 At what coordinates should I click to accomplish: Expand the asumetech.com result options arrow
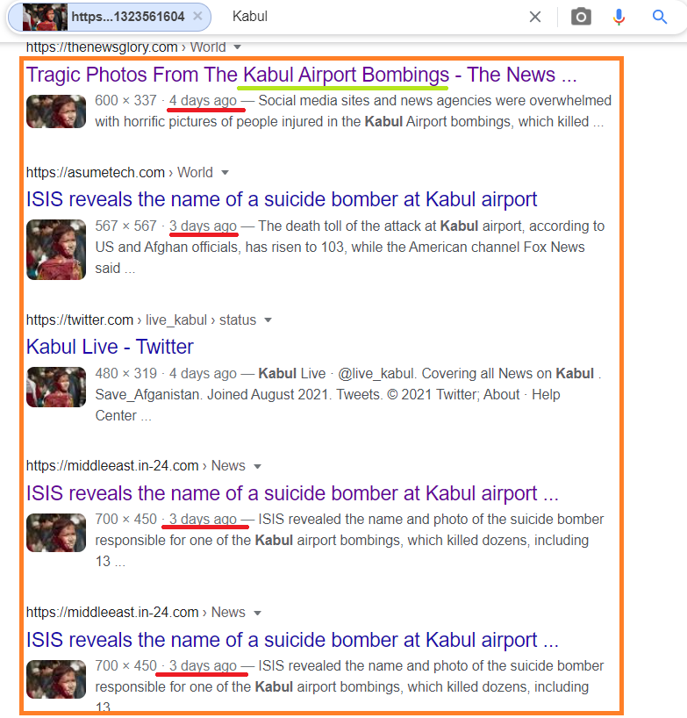pos(225,173)
